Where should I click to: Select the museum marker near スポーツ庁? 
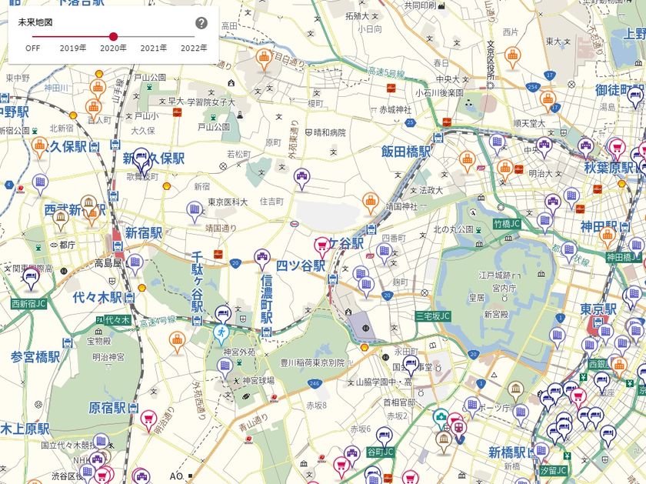click(x=516, y=389)
